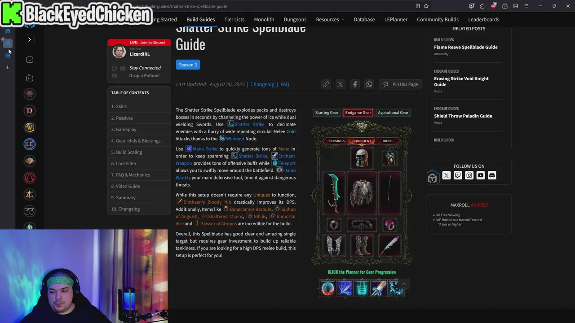Jump to Loot Filter in contents
This screenshot has width=575, height=323.
click(x=124, y=163)
